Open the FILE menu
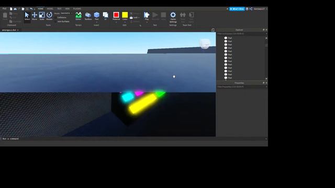The width and height of the screenshot is (335, 188). [4, 9]
